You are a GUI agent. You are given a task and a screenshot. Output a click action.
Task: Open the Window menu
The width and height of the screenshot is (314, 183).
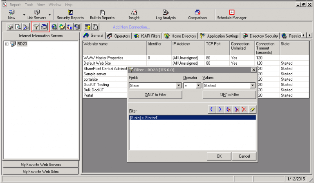tap(55, 5)
